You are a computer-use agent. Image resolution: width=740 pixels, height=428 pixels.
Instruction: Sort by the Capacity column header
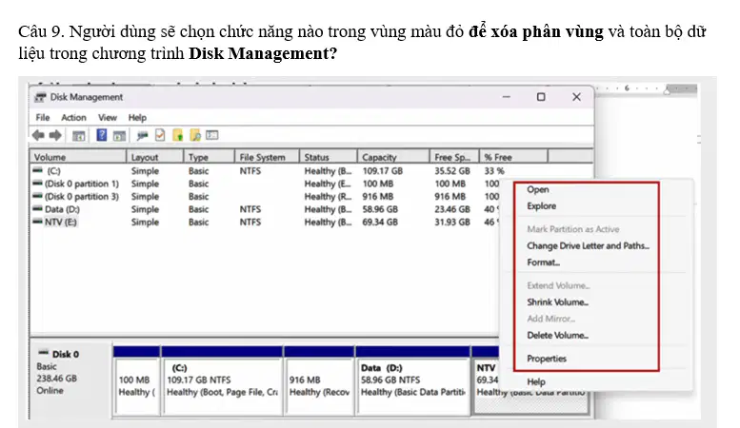pyautogui.click(x=393, y=157)
